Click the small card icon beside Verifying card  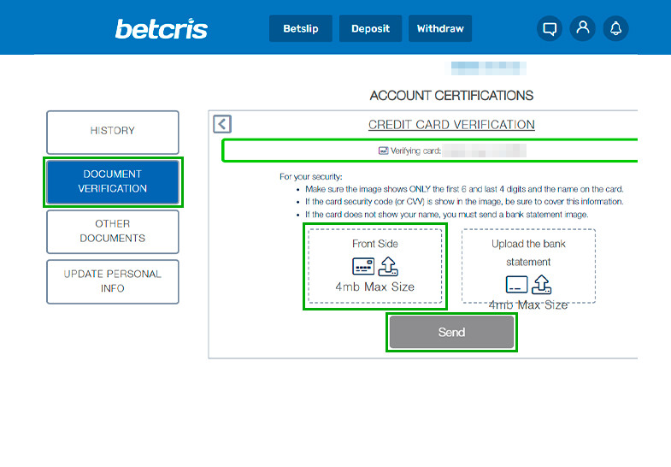click(x=384, y=151)
